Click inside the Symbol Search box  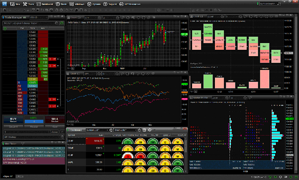[268, 4]
